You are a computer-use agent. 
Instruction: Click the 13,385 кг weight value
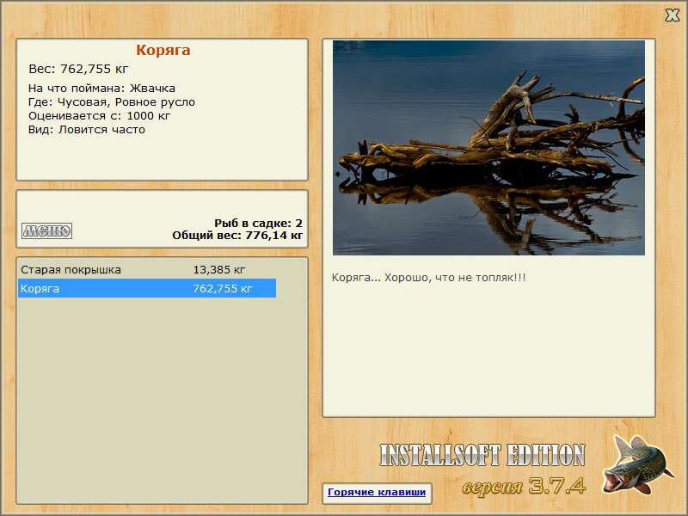click(x=219, y=270)
